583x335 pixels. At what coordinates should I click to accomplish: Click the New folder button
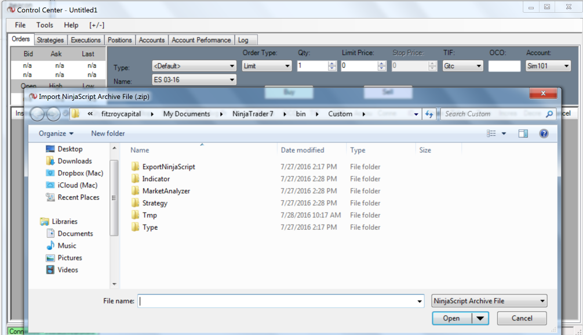[x=108, y=133]
